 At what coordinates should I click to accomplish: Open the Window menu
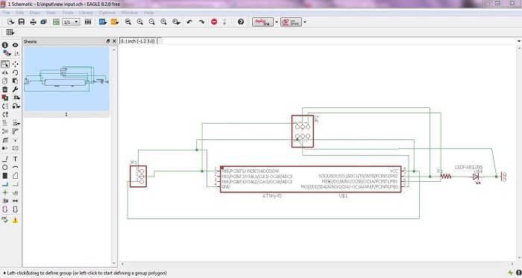tap(130, 13)
